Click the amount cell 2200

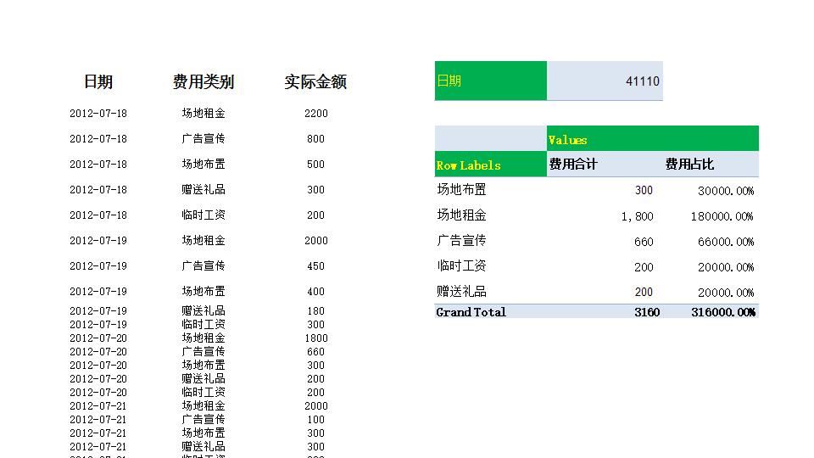[x=315, y=113]
